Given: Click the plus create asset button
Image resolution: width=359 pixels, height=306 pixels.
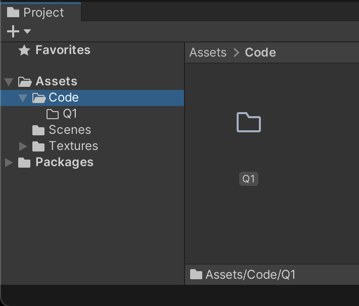Looking at the screenshot, I should [13, 32].
